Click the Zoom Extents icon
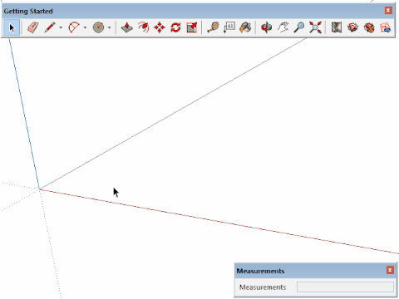 (x=315, y=27)
